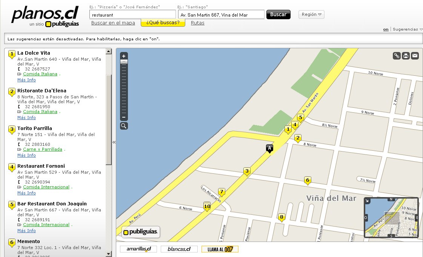Click the address field with "Av. San Martin 667"
The width and height of the screenshot is (423, 257).
pos(221,15)
